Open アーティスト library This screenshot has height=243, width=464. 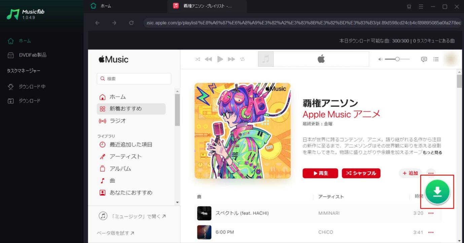[x=131, y=156]
